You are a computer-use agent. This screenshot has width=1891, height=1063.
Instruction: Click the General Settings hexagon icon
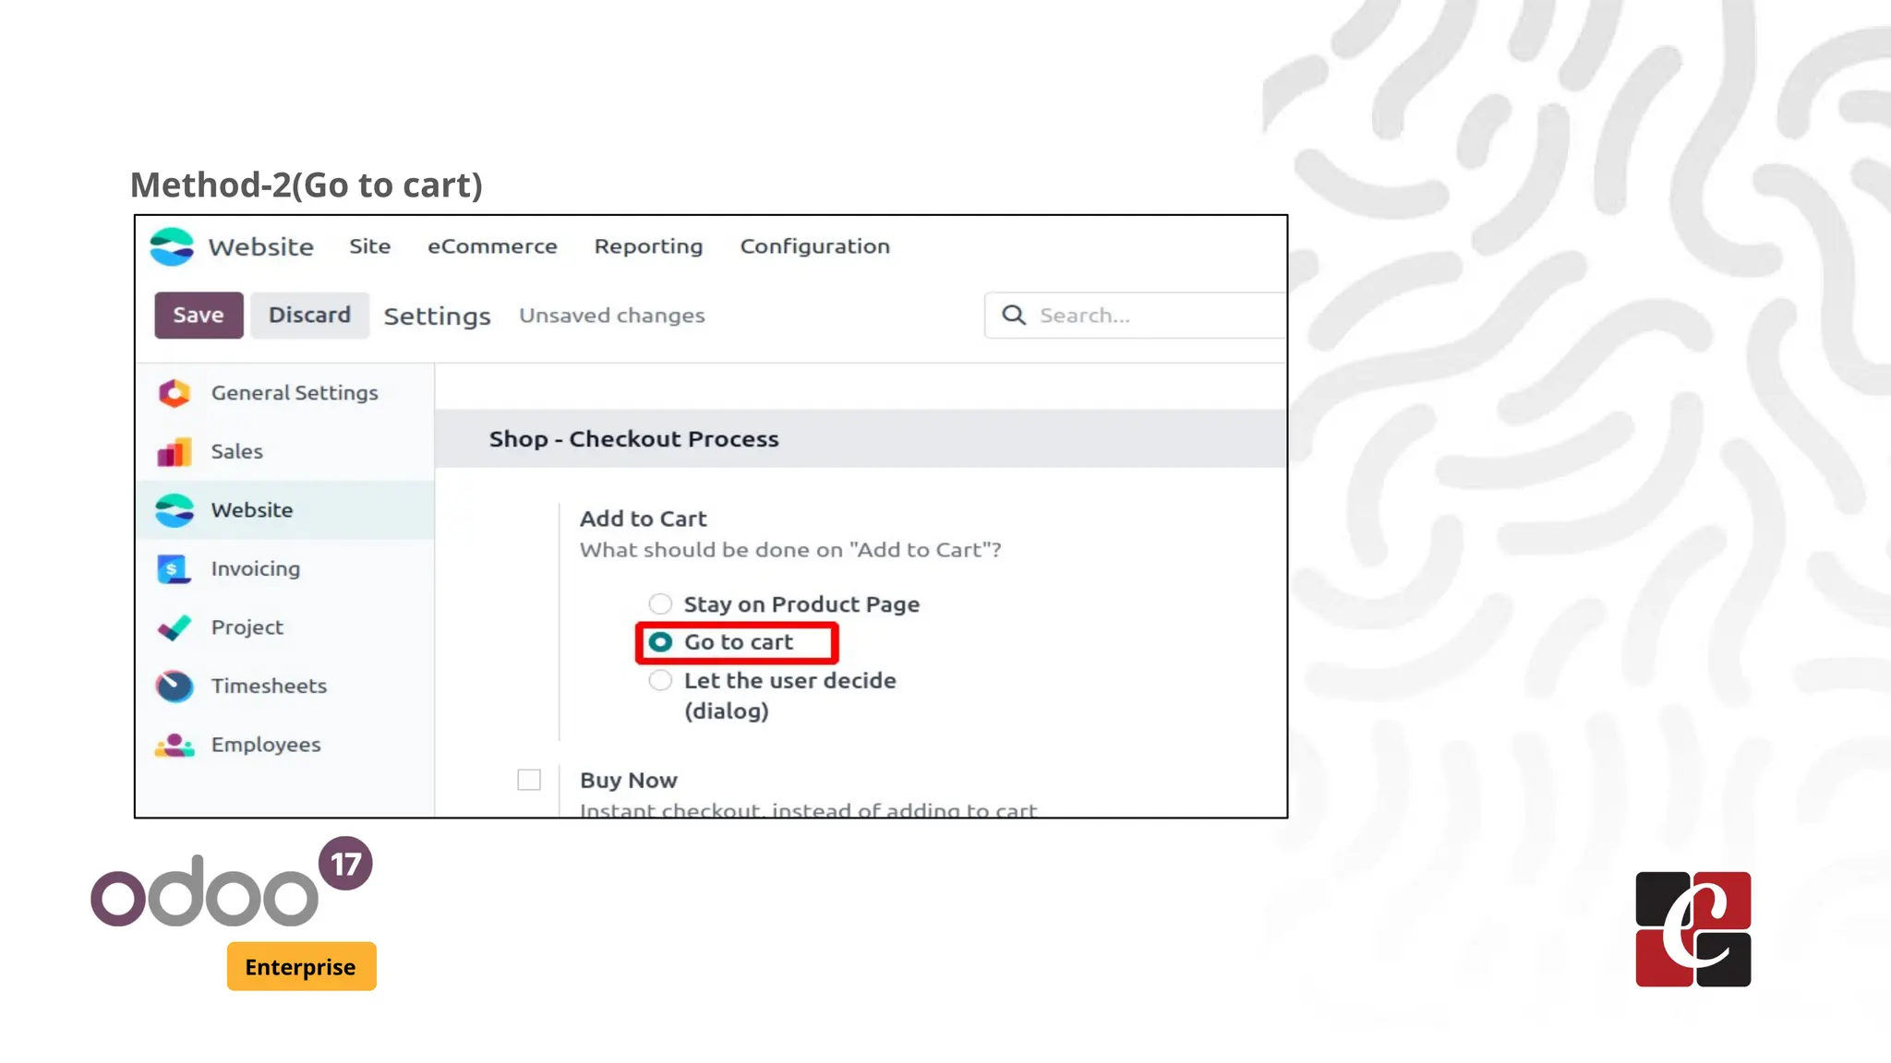coord(174,393)
